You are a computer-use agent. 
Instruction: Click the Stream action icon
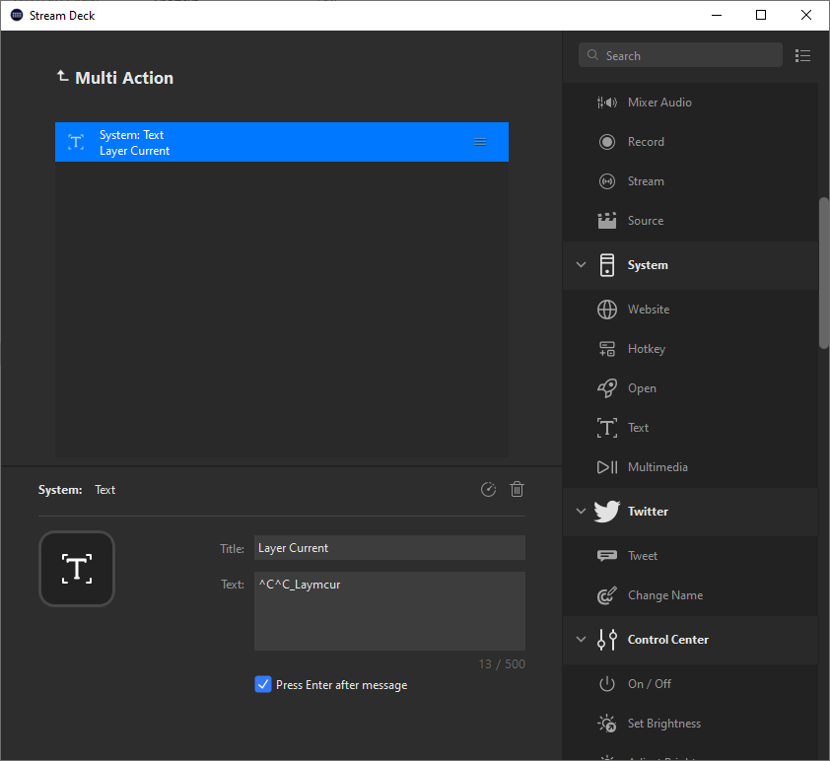coord(606,180)
